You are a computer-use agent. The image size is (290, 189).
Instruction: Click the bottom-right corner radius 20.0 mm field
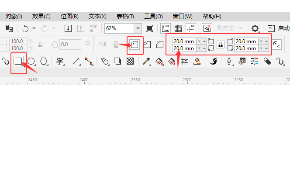point(246,48)
